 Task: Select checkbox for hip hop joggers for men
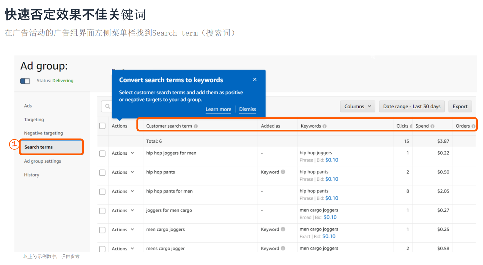click(102, 153)
